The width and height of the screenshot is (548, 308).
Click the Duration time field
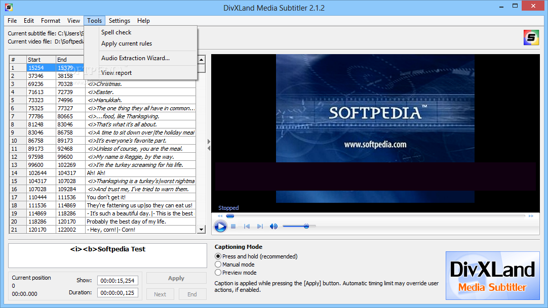[x=118, y=293]
